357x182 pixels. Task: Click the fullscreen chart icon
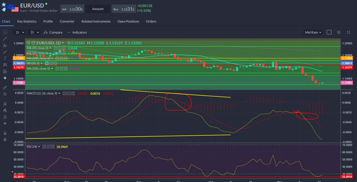pyautogui.click(x=348, y=32)
